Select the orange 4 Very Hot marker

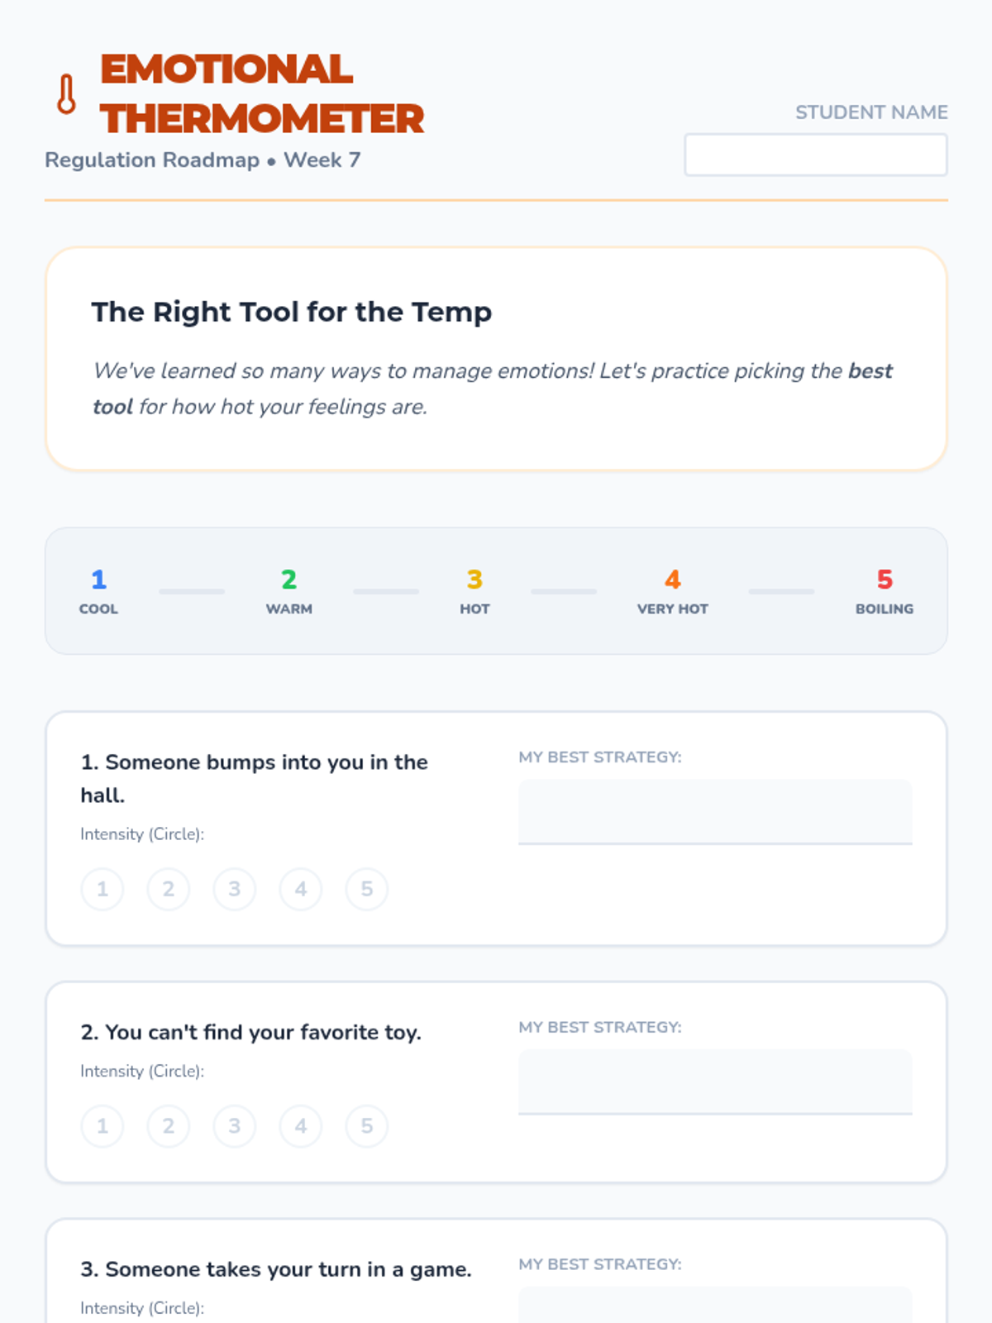tap(673, 591)
